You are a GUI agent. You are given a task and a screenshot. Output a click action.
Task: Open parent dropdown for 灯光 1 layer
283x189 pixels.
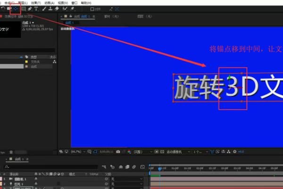pyautogui.click(x=127, y=184)
